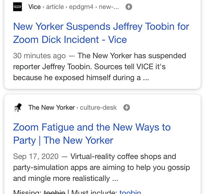Image resolution: width=205 pixels, height=194 pixels.
Task: Select the 'toobin' Must include link
Action: (x=130, y=192)
